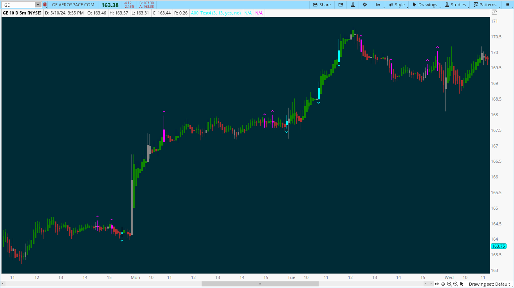Click the 166.5 price axis label
Screen dimensions: 514x288
[497, 161]
